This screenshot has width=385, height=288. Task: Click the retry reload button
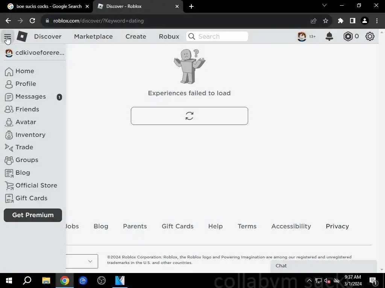click(189, 116)
